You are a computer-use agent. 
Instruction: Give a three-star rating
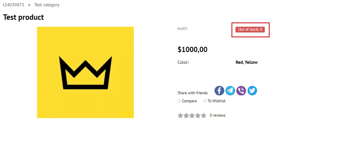click(x=192, y=115)
